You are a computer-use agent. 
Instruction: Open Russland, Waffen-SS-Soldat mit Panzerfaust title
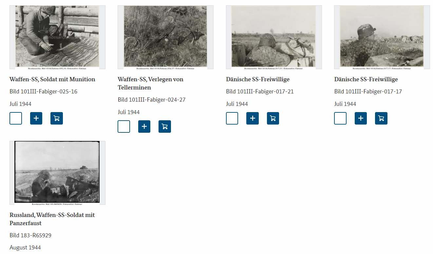(x=52, y=219)
